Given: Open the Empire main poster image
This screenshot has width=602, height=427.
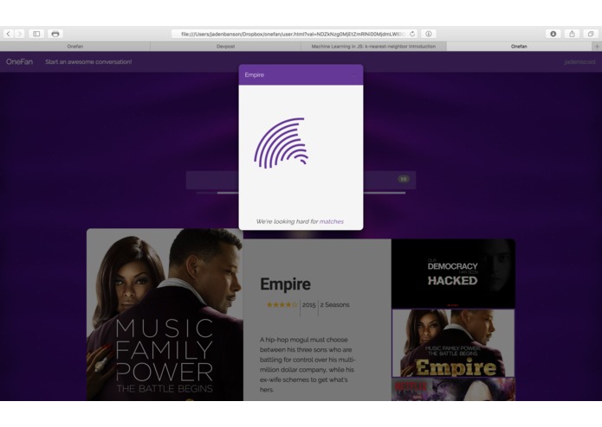Looking at the screenshot, I should click(x=165, y=315).
